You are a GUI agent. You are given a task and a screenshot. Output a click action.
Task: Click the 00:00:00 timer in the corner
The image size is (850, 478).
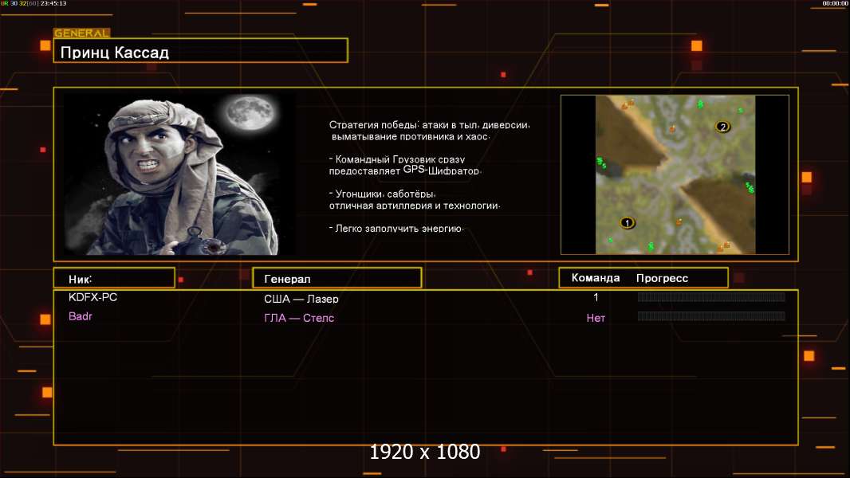(x=835, y=4)
